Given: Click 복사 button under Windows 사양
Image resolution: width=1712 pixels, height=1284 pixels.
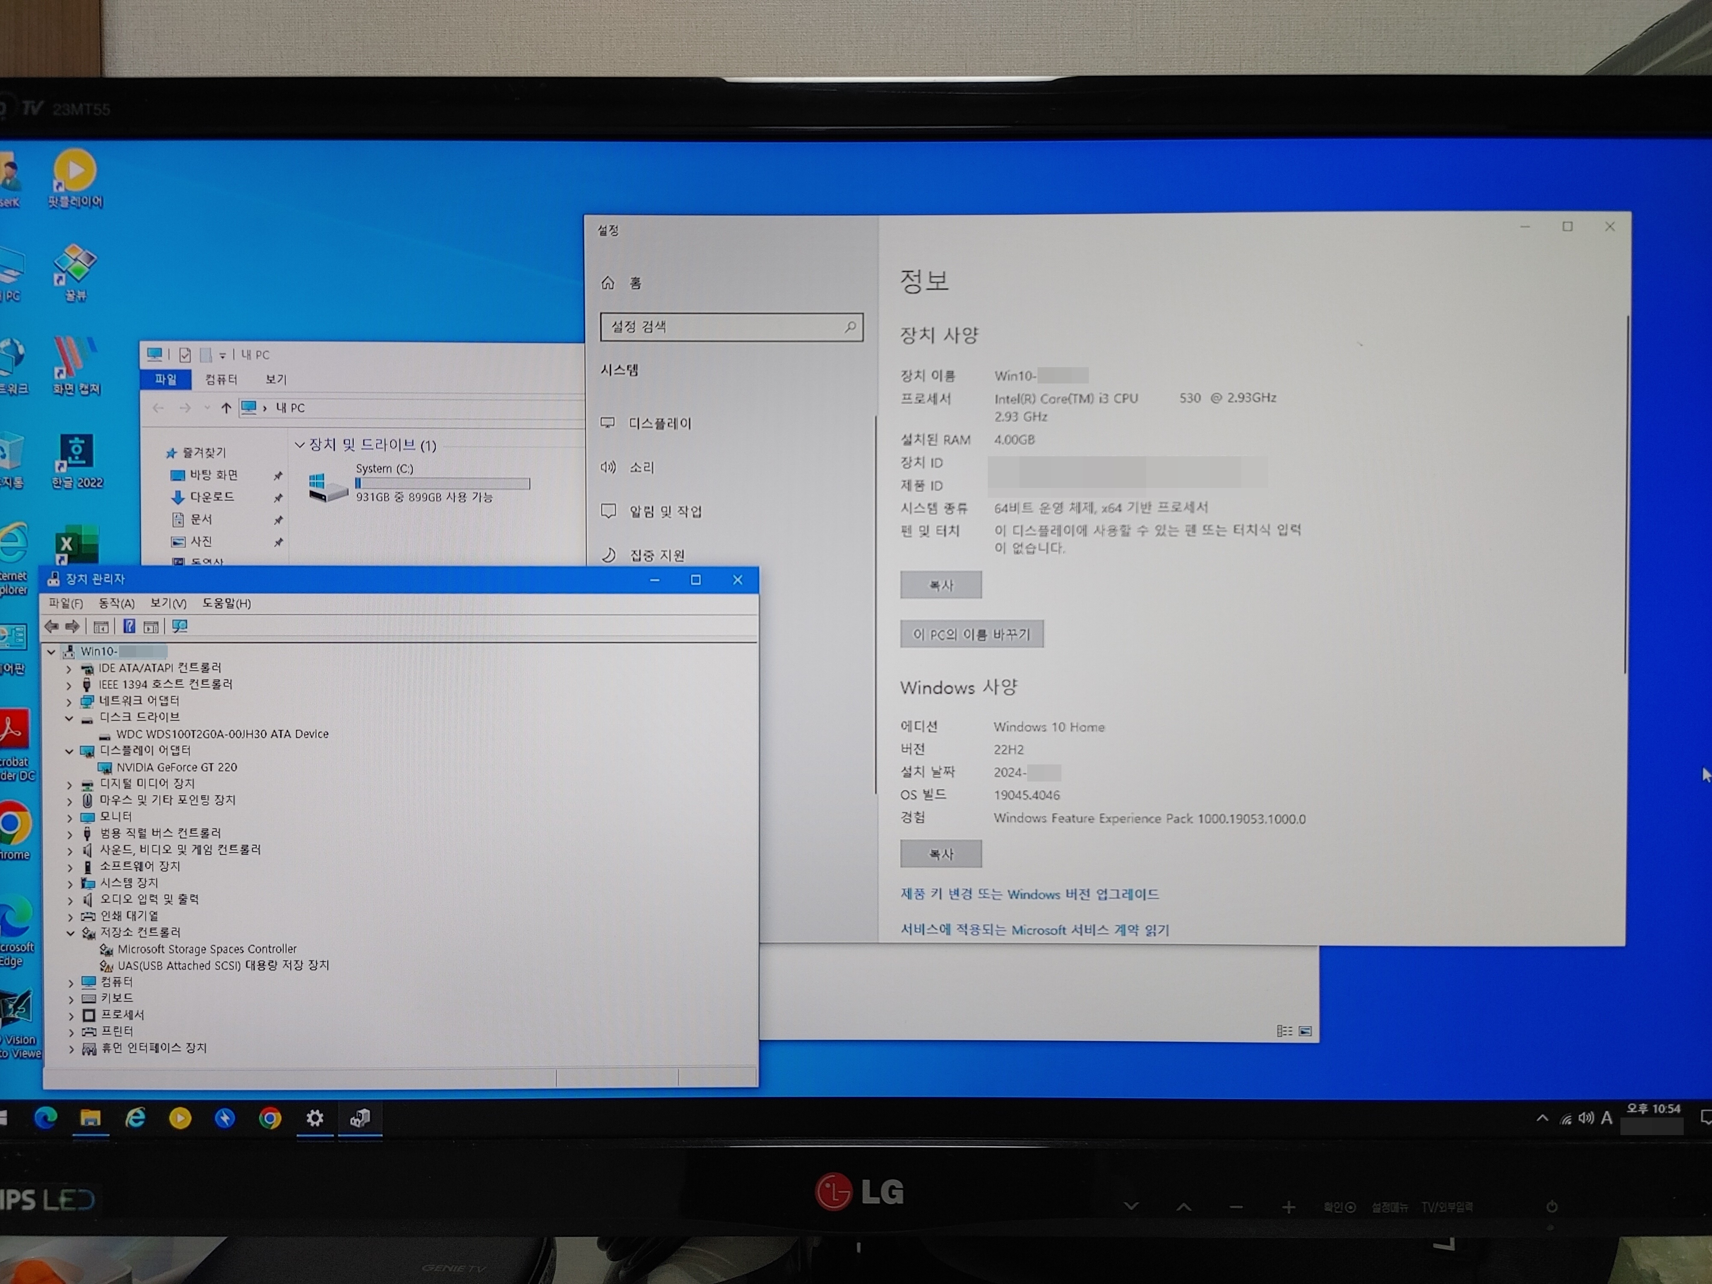Looking at the screenshot, I should 941,854.
